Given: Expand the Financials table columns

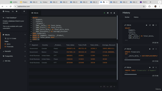Looking at the screenshot, I should click(x=25, y=47).
